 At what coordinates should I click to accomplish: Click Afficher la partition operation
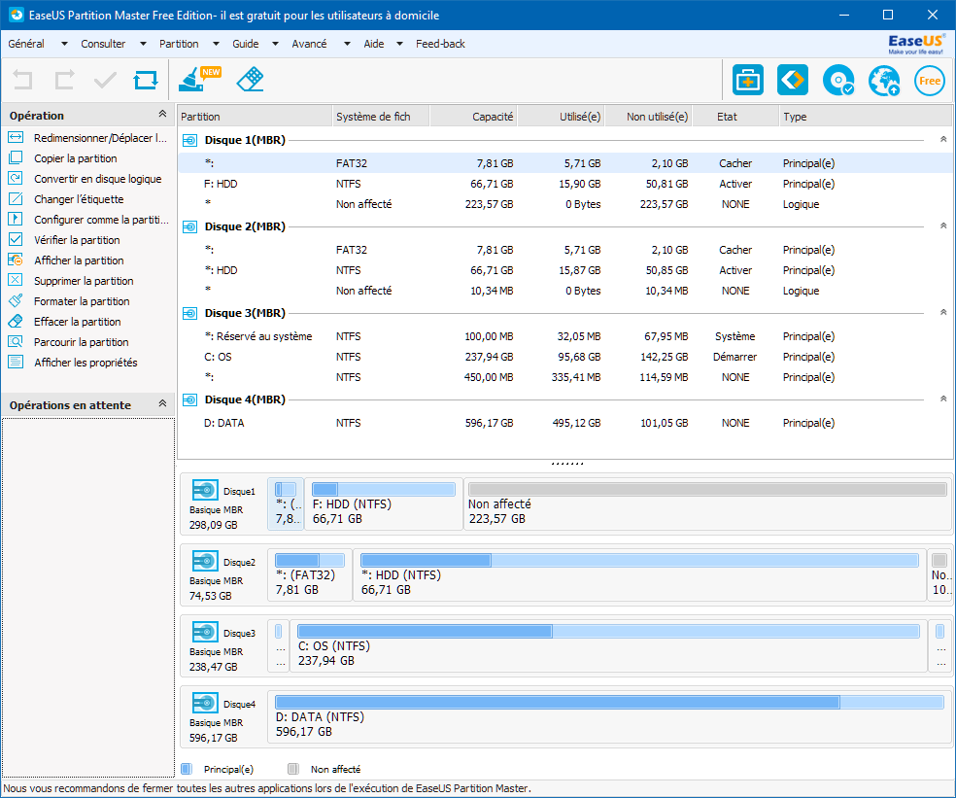(79, 260)
